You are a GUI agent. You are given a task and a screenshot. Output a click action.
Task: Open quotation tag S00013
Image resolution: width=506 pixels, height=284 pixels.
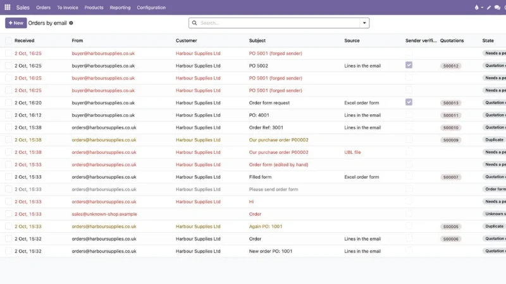pos(450,103)
